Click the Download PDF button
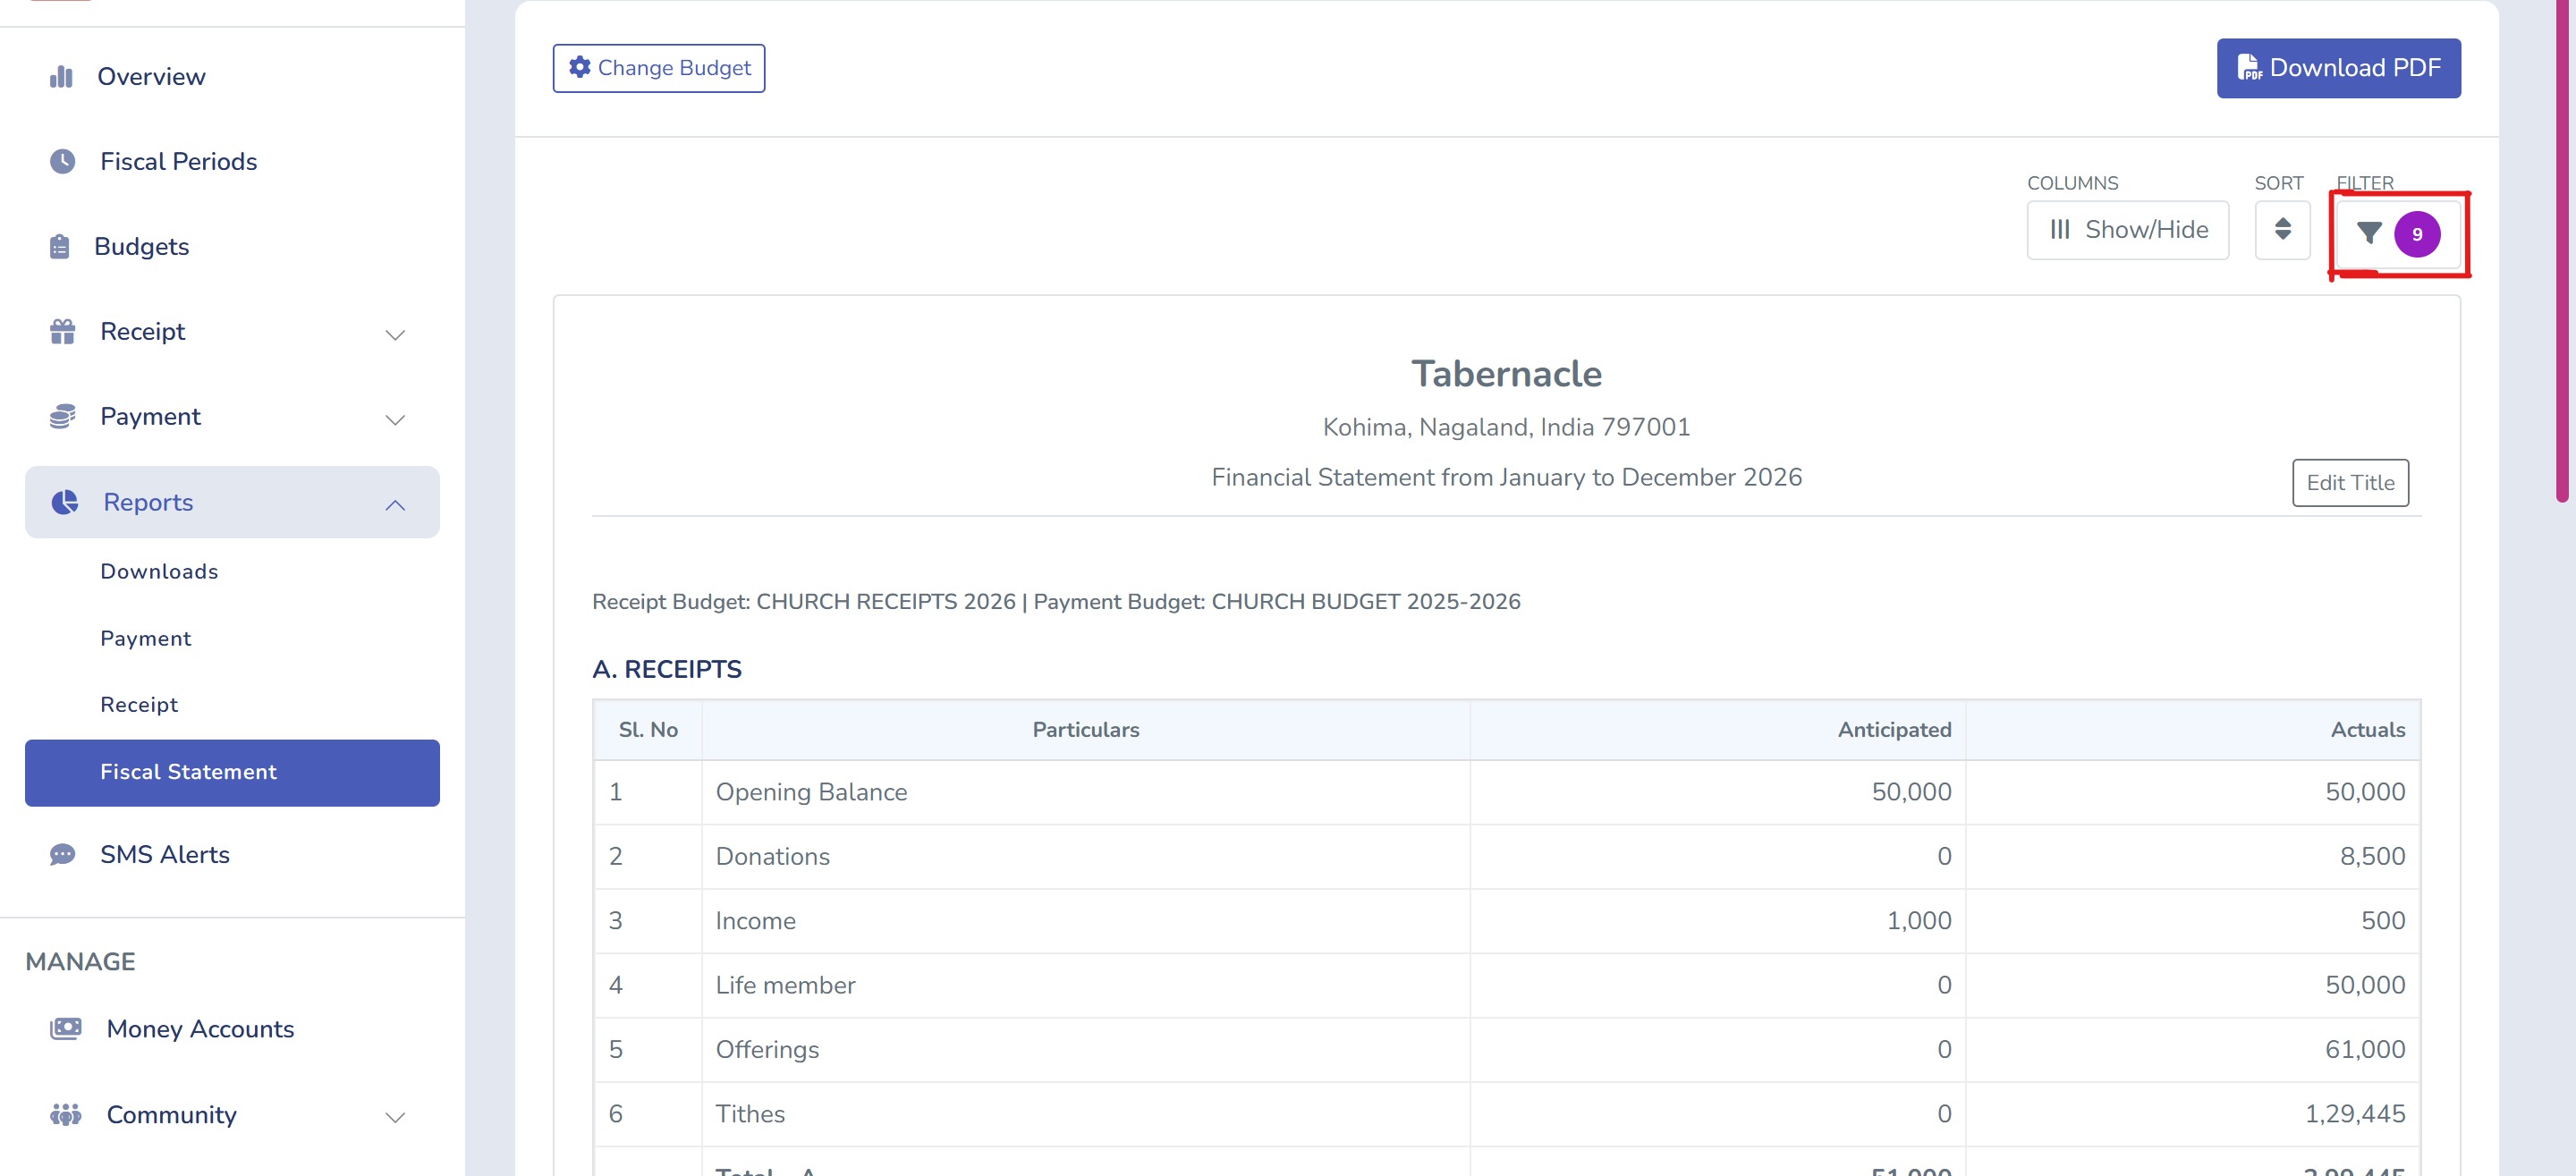Image resolution: width=2576 pixels, height=1176 pixels. [2338, 68]
